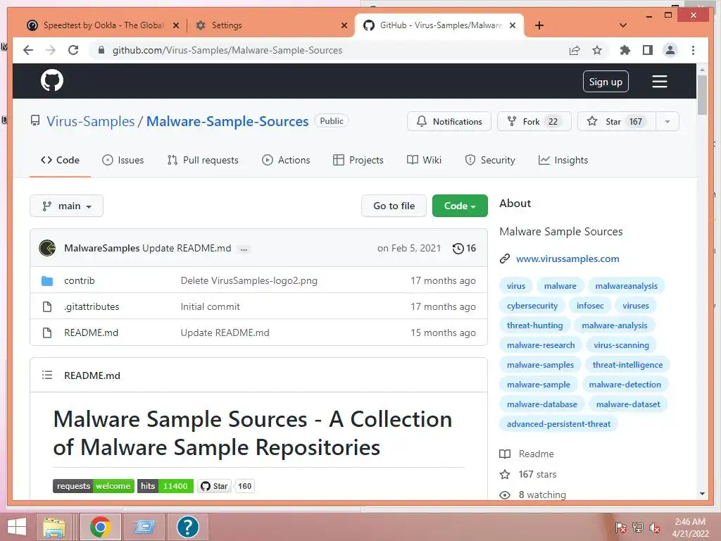This screenshot has height=541, width=721.
Task: Click the volume muted tray icon
Action: point(655,527)
